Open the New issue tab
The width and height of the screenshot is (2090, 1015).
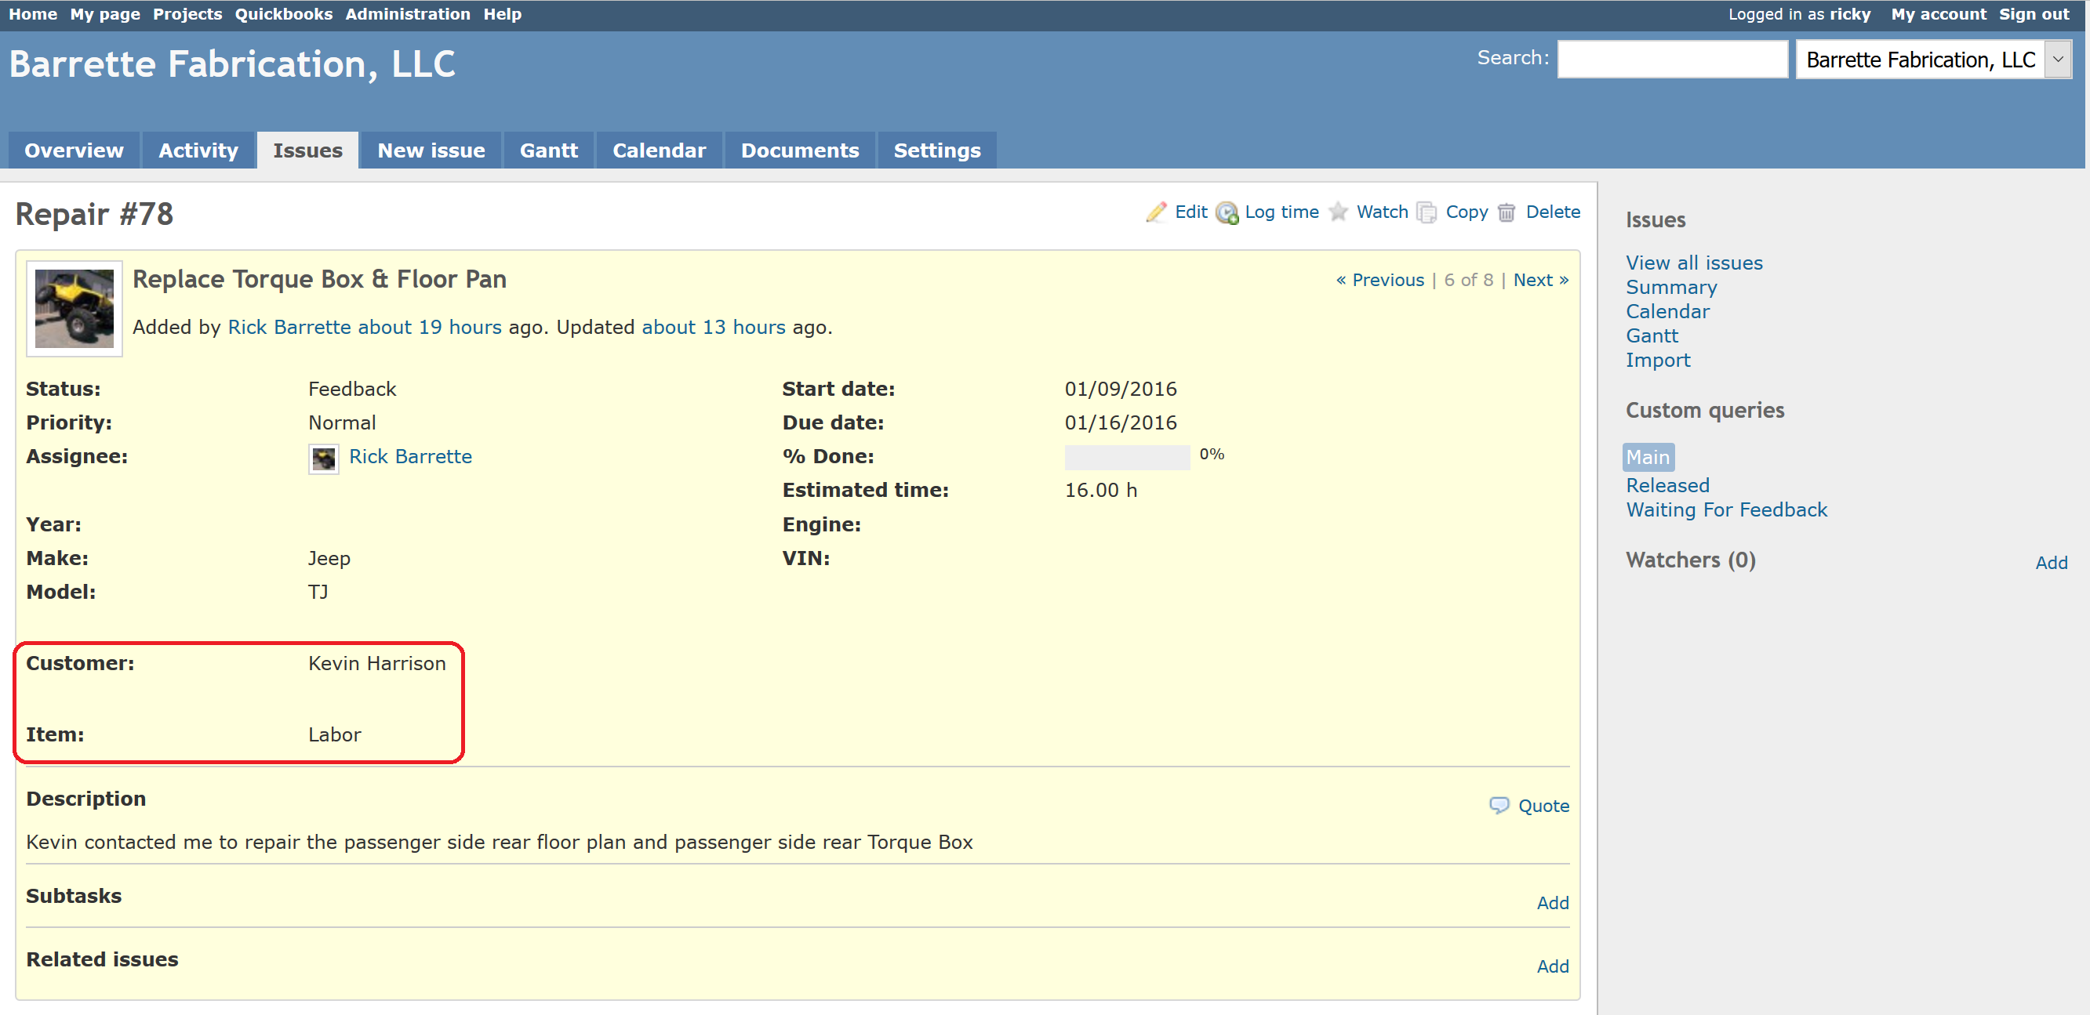pos(431,150)
